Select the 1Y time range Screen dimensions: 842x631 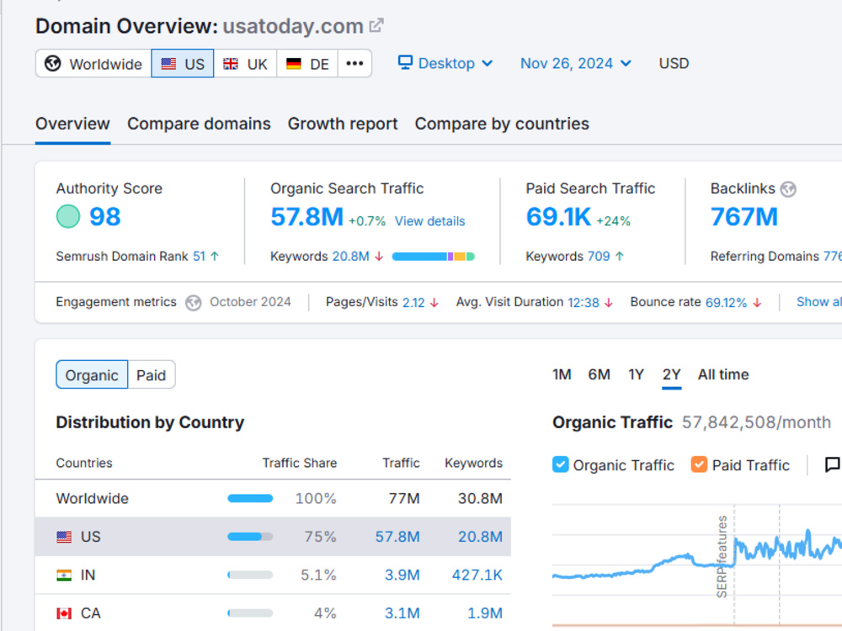pyautogui.click(x=636, y=374)
